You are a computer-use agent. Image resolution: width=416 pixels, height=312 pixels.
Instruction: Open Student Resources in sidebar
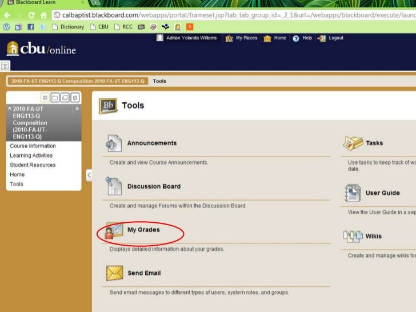point(33,165)
